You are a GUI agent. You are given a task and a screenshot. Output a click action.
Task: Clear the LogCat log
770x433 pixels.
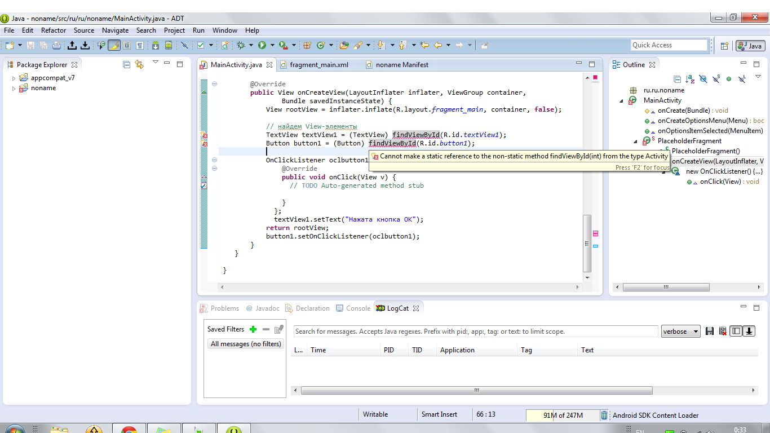coord(722,332)
